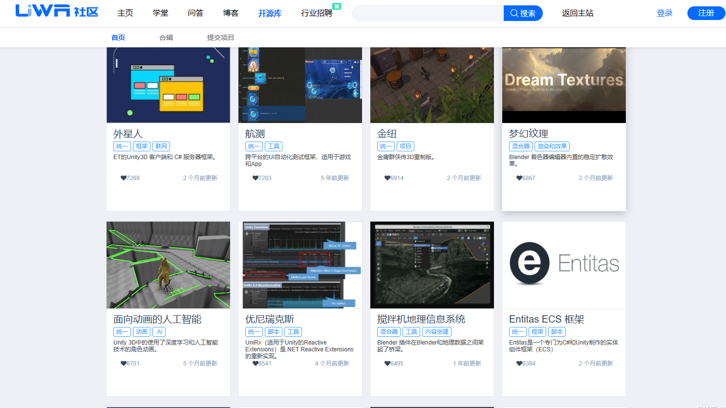This screenshot has width=726, height=408.
Task: Switch to the 首页 sub-tab
Action: [118, 38]
